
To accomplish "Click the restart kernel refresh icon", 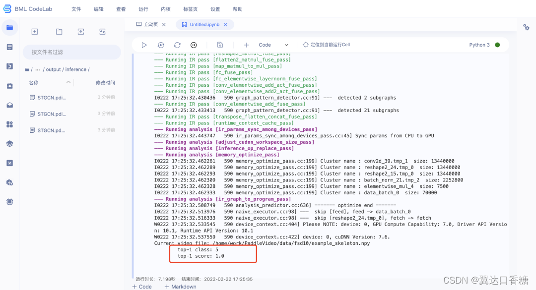I will click(x=177, y=45).
